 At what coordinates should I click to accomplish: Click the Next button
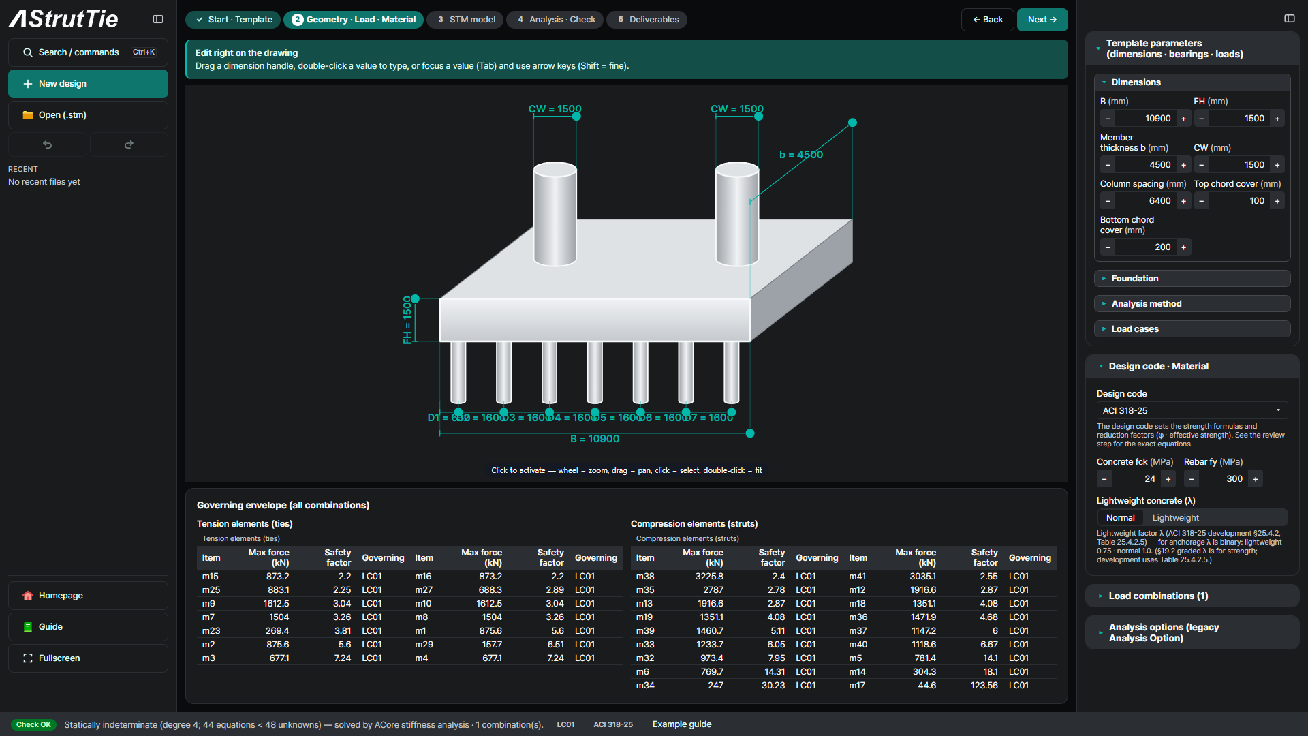point(1042,20)
